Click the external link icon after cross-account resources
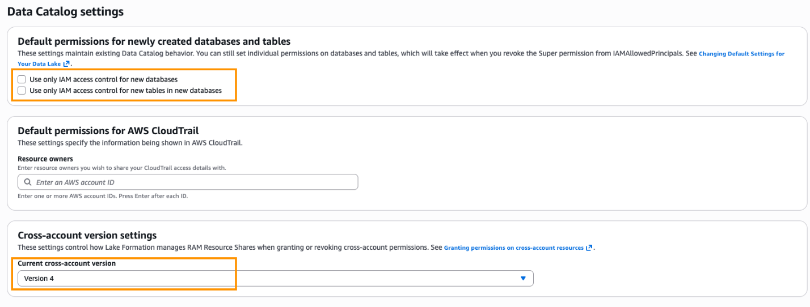The image size is (810, 307). coord(589,248)
